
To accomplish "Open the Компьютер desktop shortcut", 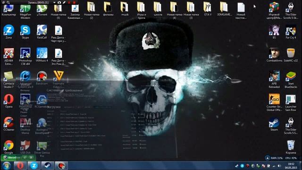I will pos(8,10).
